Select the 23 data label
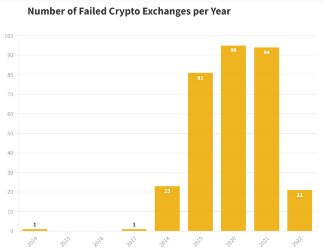The height and width of the screenshot is (251, 323). click(x=167, y=191)
